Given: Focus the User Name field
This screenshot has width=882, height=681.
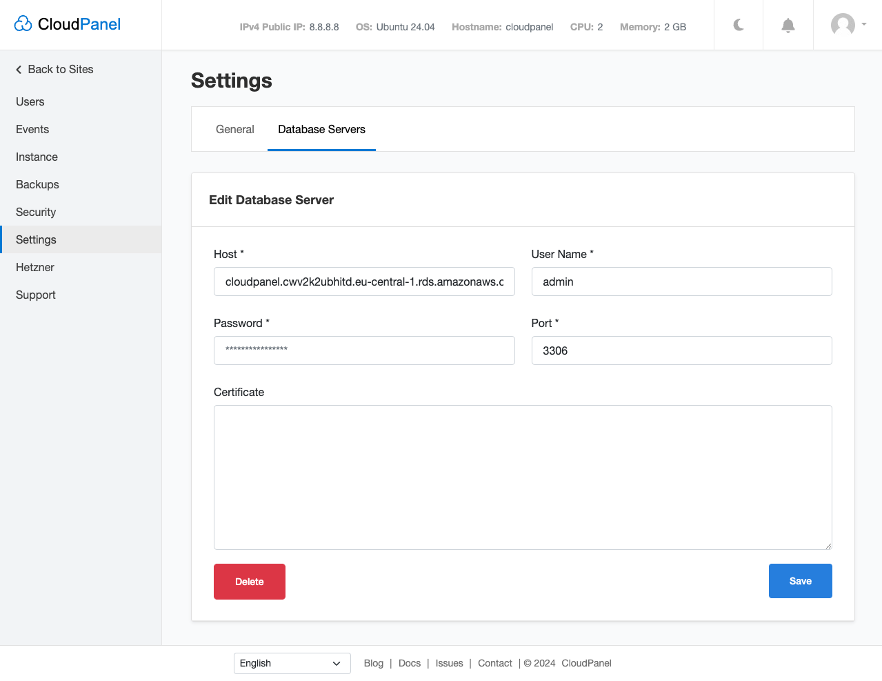Looking at the screenshot, I should [x=681, y=282].
